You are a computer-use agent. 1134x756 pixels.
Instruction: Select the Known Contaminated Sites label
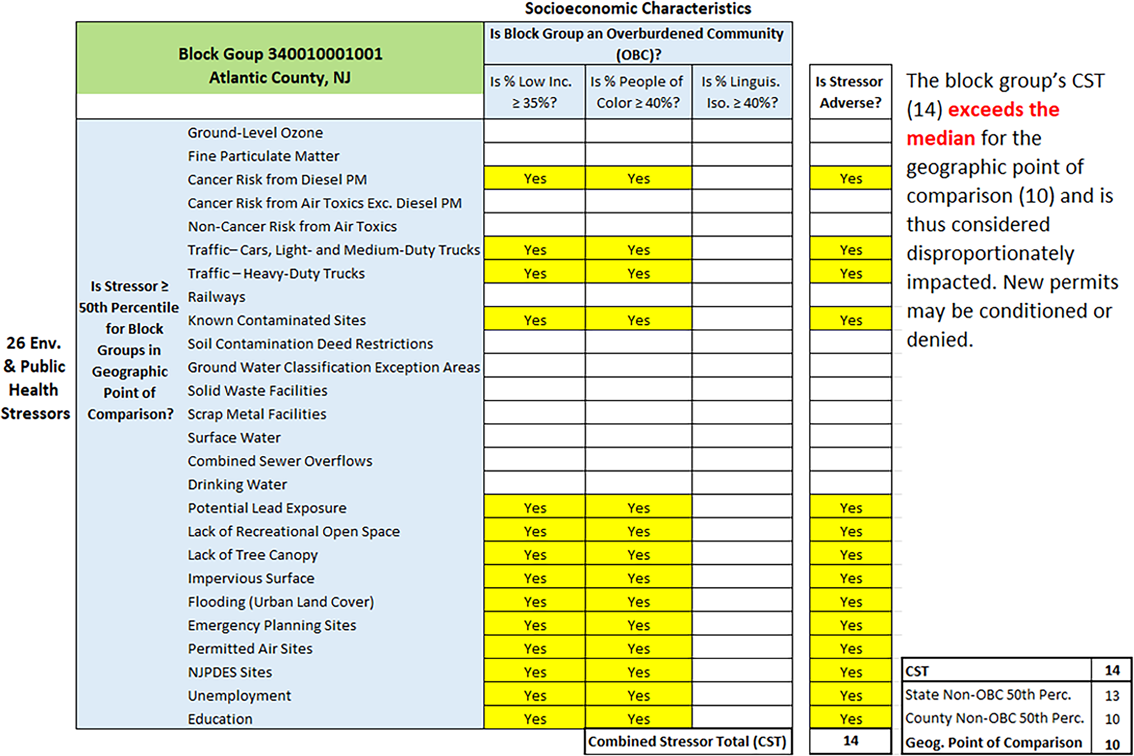[x=277, y=320]
